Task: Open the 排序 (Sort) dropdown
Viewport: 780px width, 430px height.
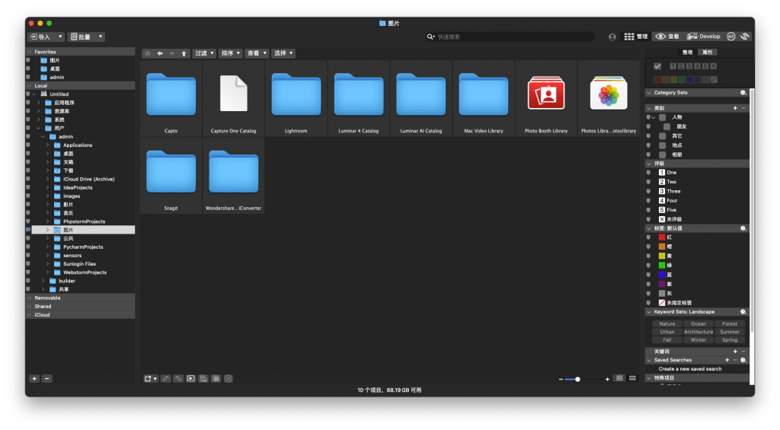Action: tap(230, 53)
